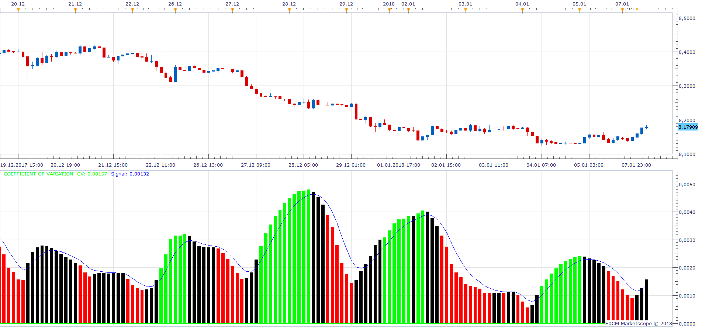
Task: Click the current price tag 8,17909
Action: (x=688, y=127)
